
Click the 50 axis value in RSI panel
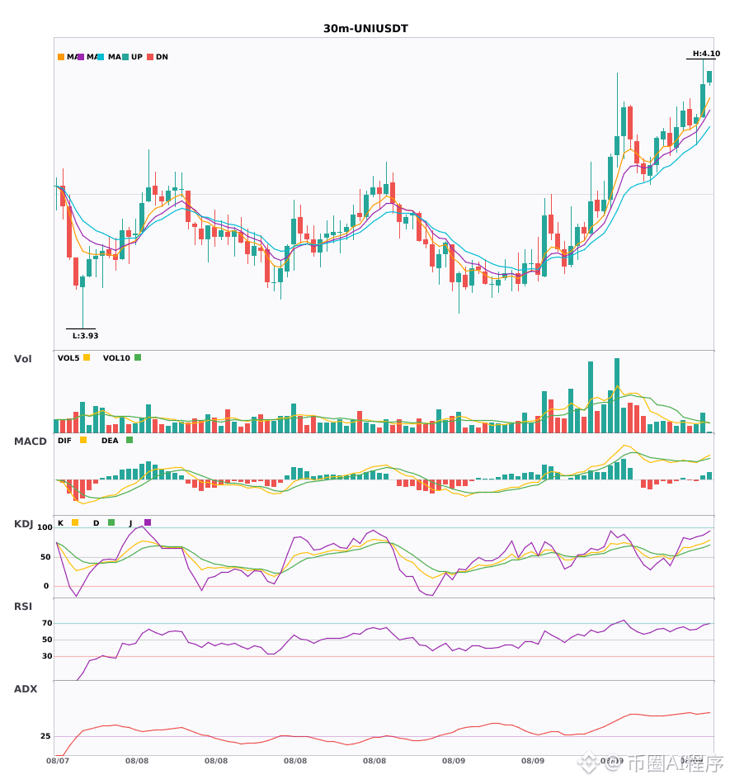click(x=47, y=640)
